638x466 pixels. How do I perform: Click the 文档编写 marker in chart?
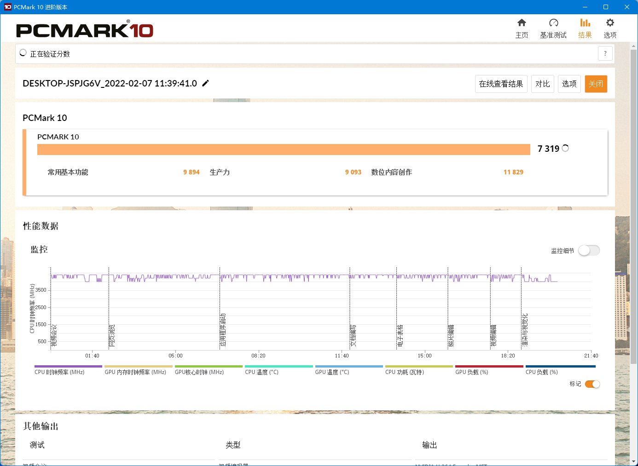(353, 335)
